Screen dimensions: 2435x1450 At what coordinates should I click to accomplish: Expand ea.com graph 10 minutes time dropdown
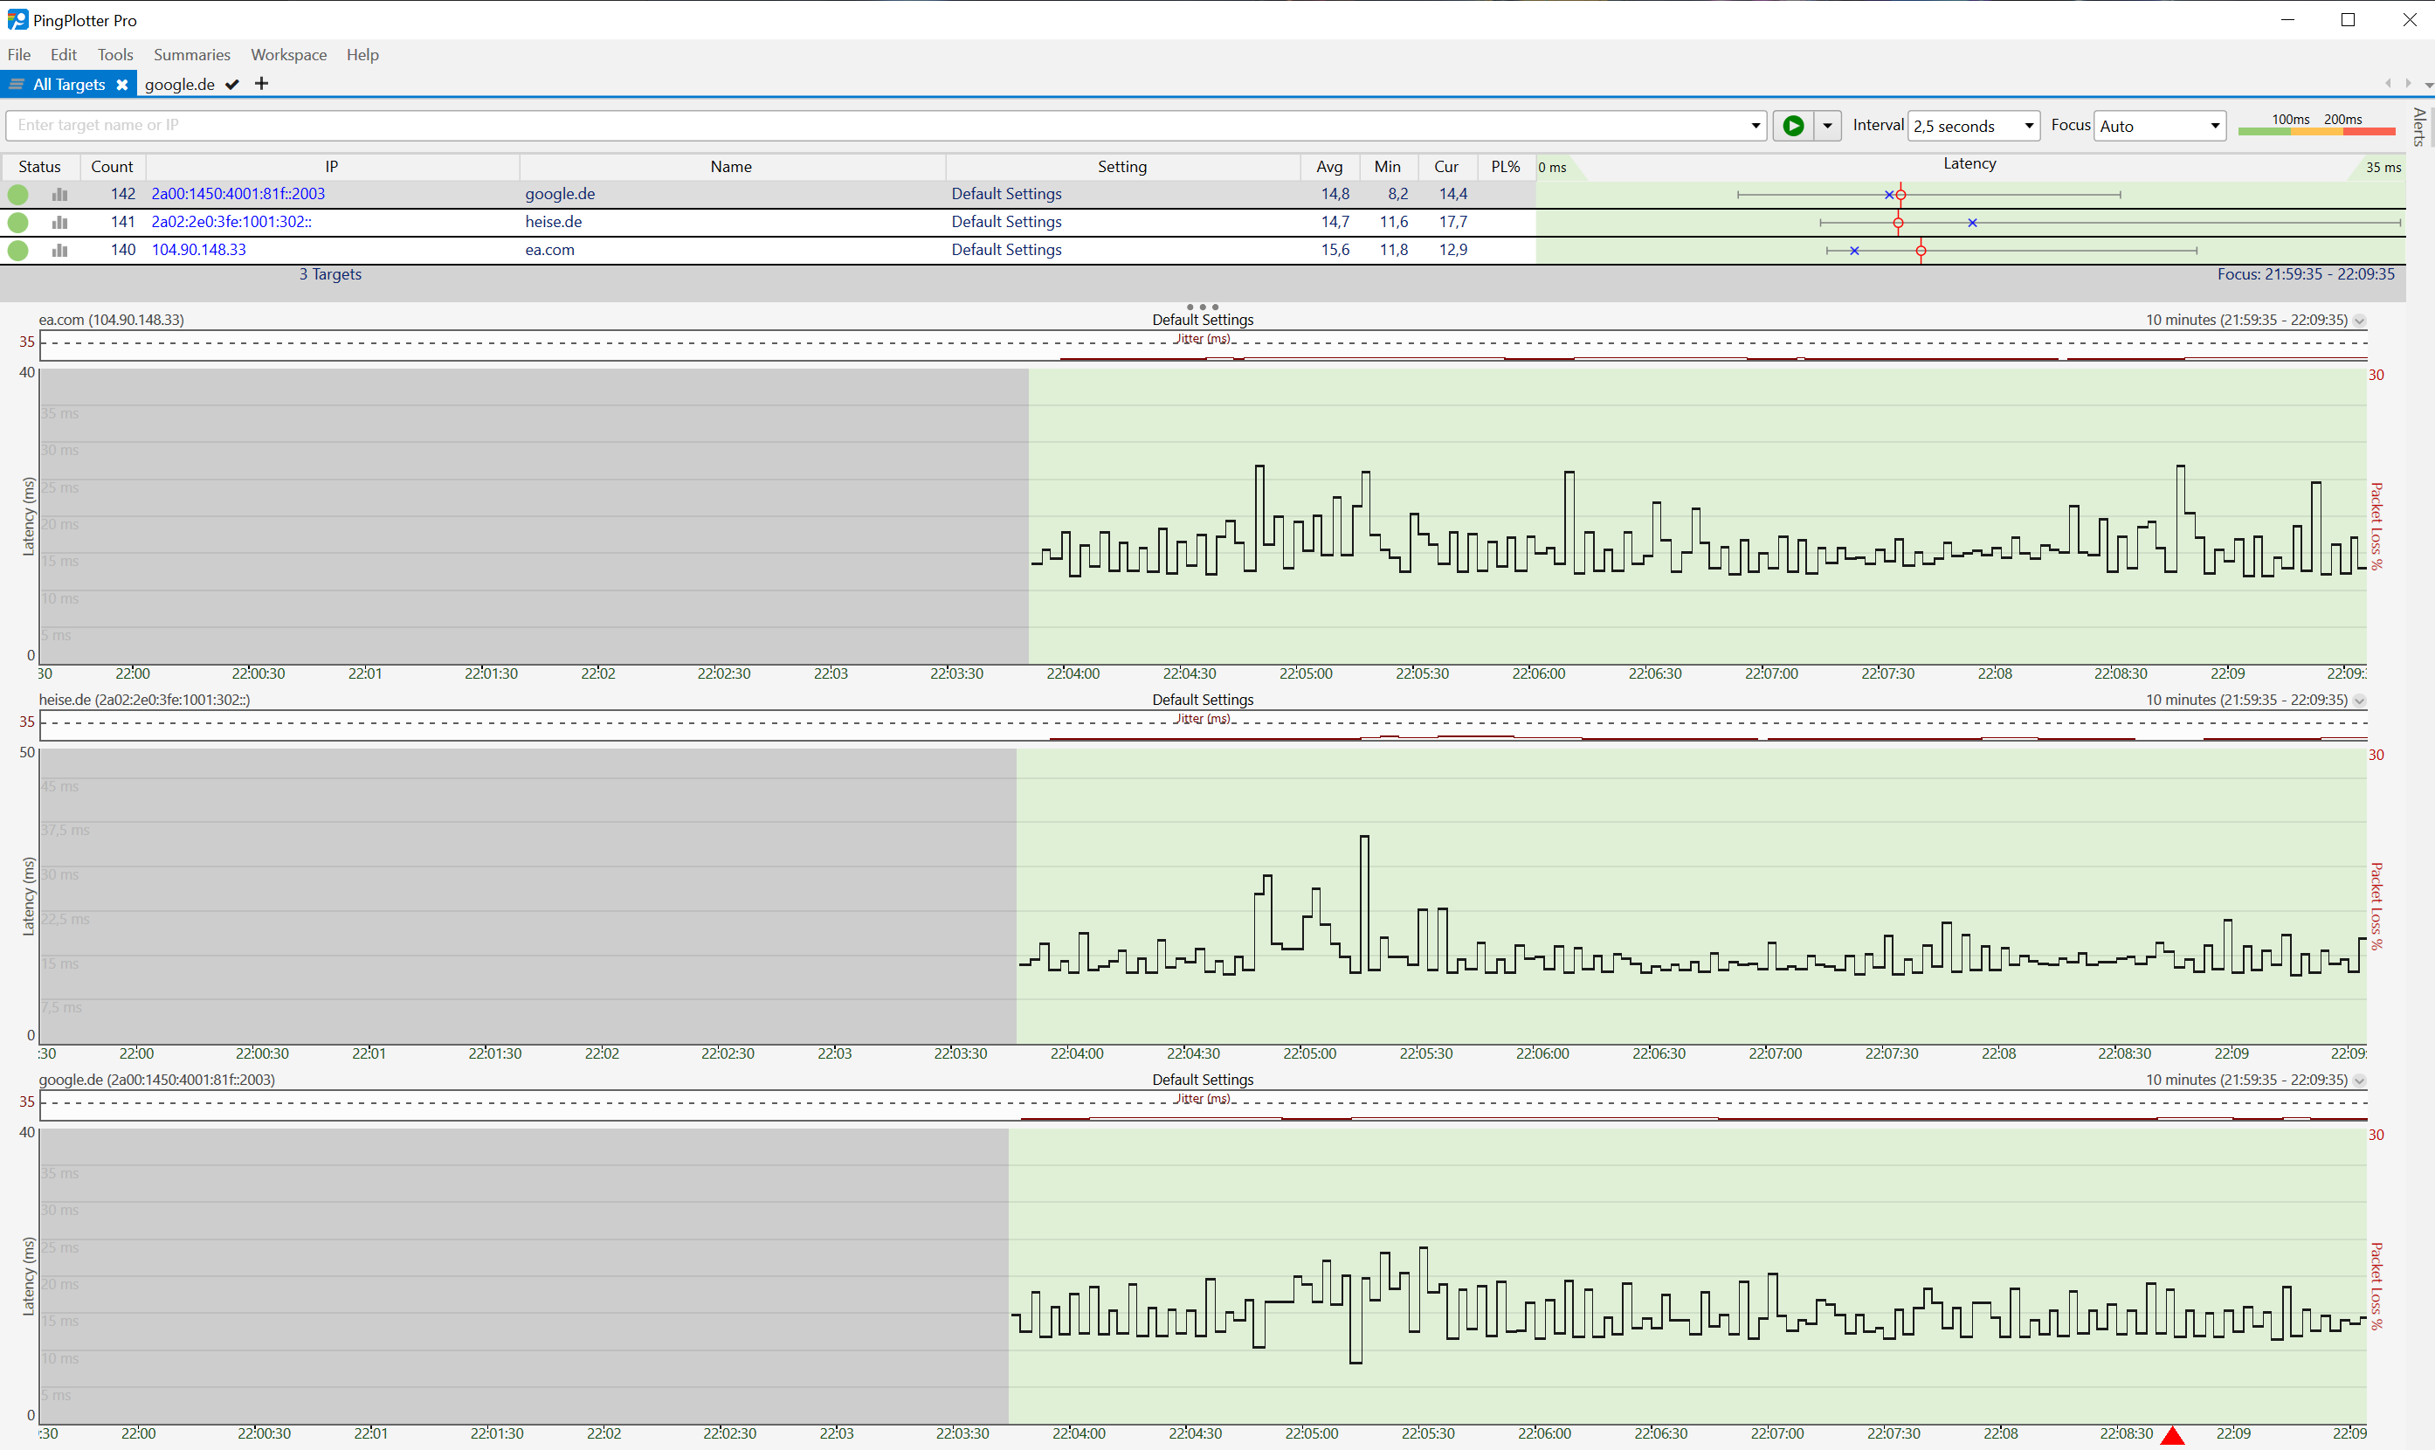pyautogui.click(x=2360, y=321)
